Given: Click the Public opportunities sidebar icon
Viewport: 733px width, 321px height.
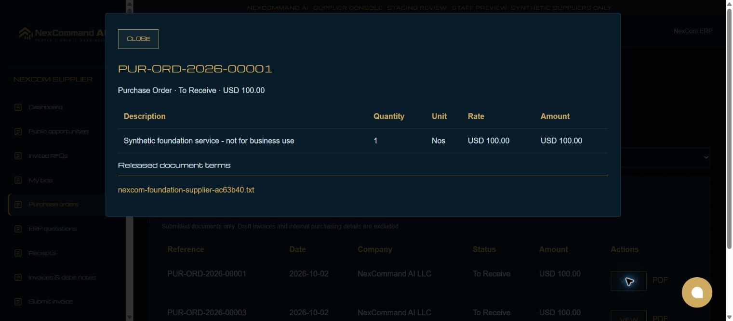Looking at the screenshot, I should (x=18, y=131).
